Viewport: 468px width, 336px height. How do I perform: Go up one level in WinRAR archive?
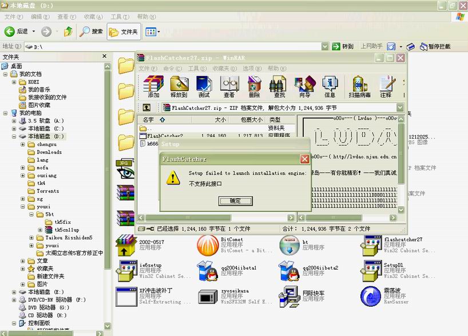coord(146,108)
